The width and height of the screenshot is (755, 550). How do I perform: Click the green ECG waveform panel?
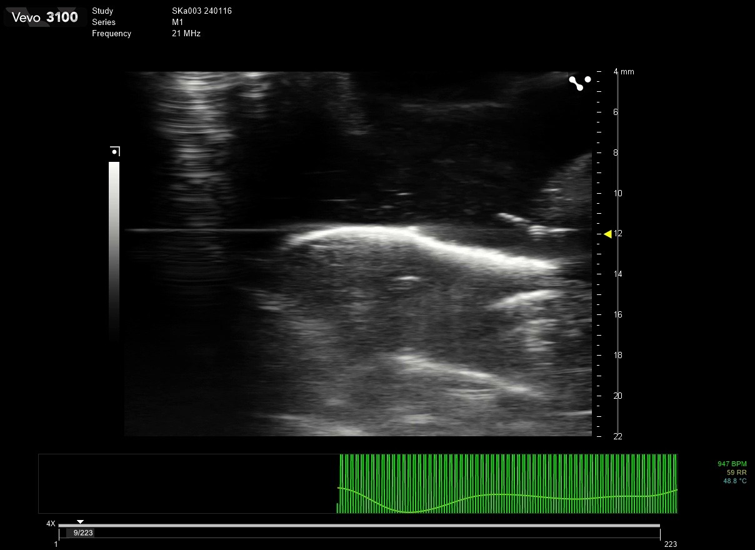tap(506, 483)
